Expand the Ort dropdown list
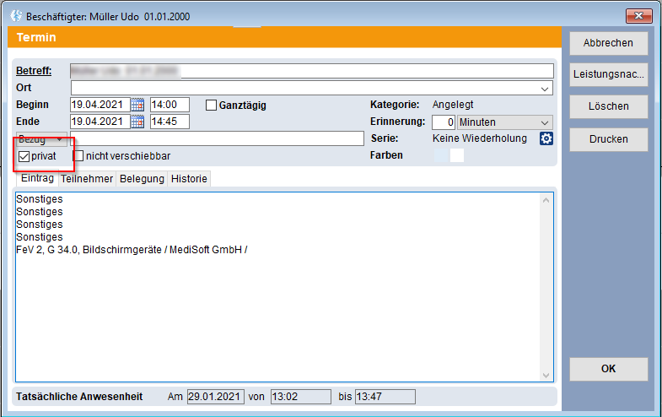 pyautogui.click(x=545, y=88)
